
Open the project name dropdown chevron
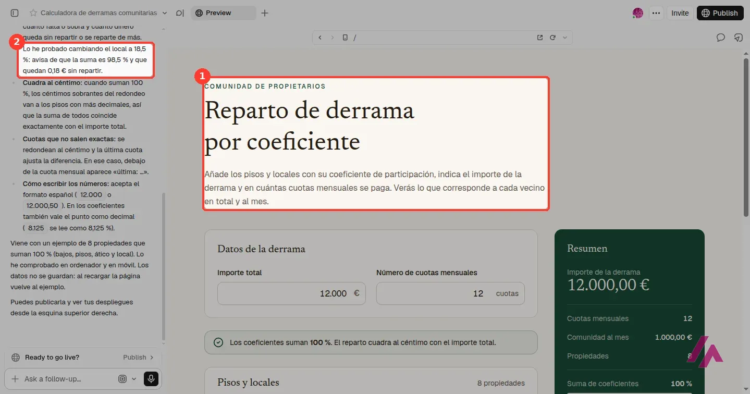(165, 13)
